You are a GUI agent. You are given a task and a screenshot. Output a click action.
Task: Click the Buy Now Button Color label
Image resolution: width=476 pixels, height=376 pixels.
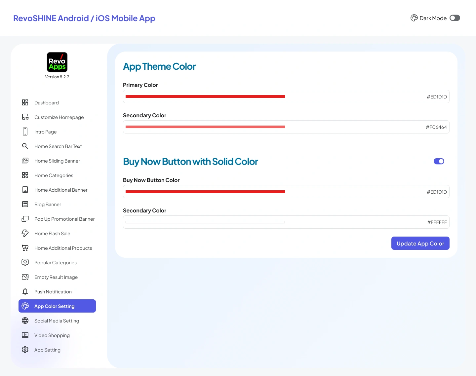[151, 180]
